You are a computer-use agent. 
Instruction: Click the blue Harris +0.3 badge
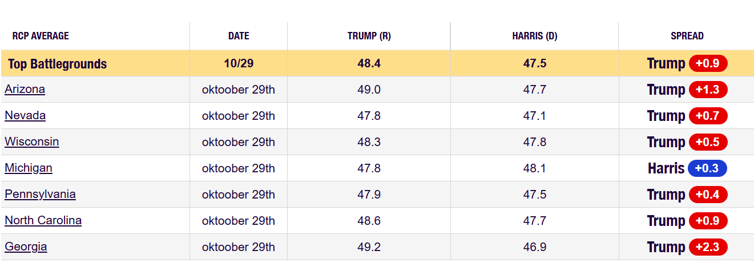(x=707, y=168)
